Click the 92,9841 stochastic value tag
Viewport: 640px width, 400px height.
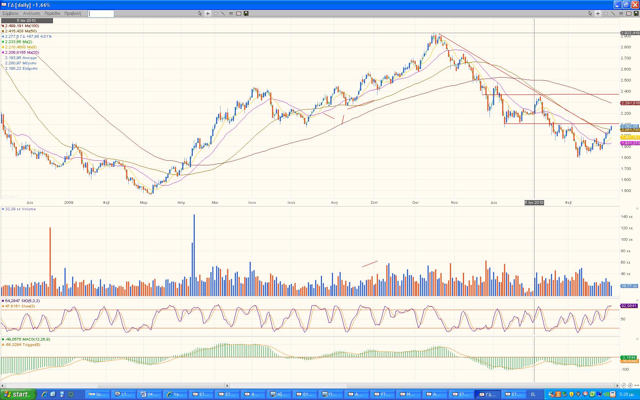pos(629,306)
